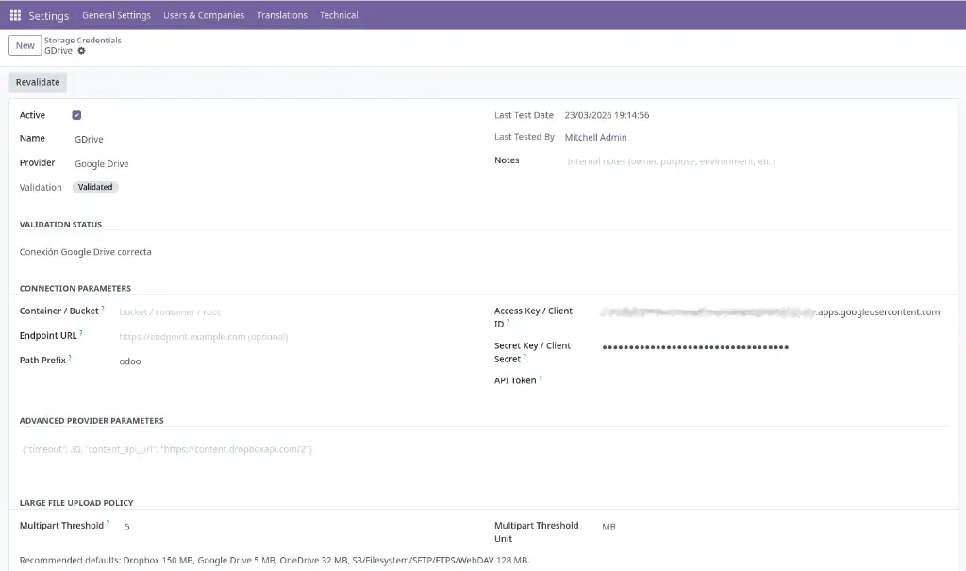Viewport: 966px width, 571px height.
Task: Open the apps grid menu icon
Action: [15, 15]
